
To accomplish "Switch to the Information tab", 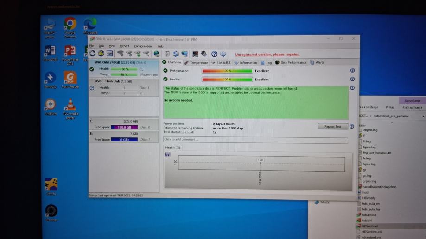I will point(246,62).
